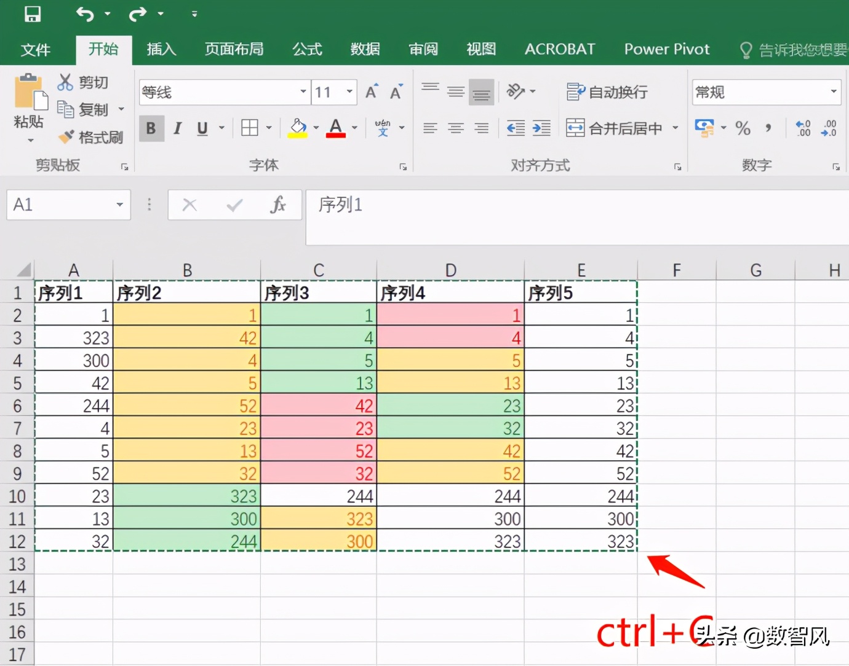Click the 合并后居中 merge button
The image size is (849, 666).
tap(614, 128)
